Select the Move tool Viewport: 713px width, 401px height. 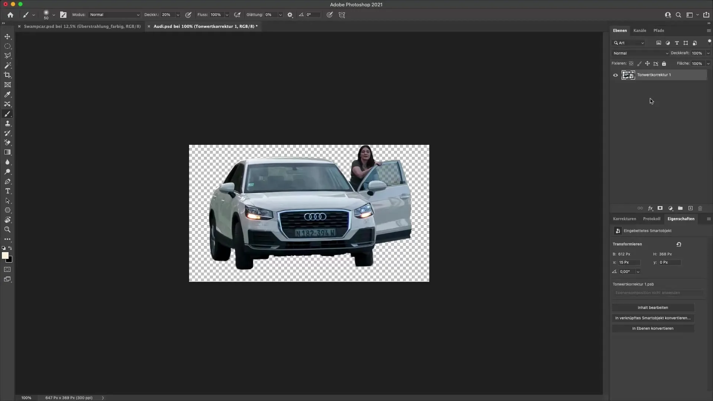[7, 36]
